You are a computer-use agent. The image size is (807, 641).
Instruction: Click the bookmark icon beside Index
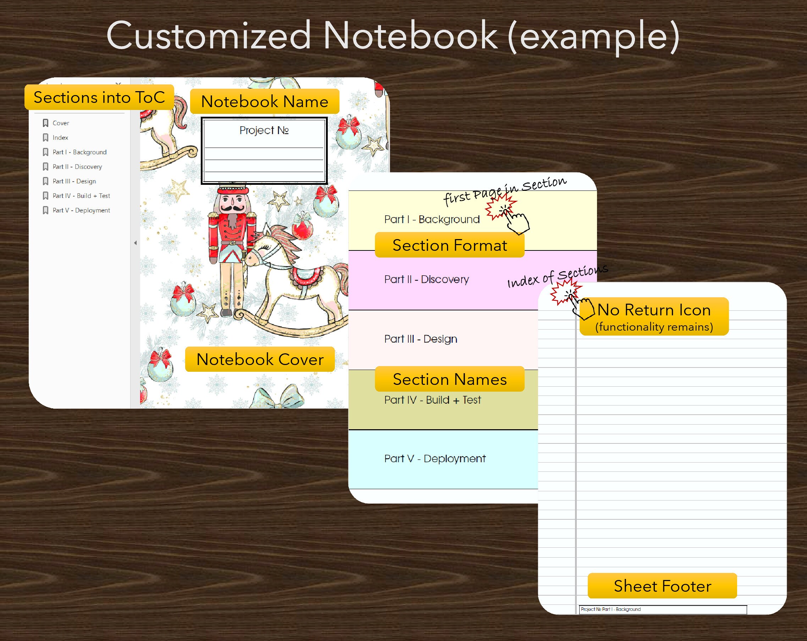[46, 137]
